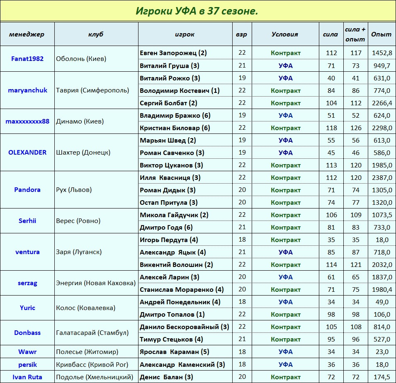Click player 'Сергий Болбат (2)'
This screenshot has width=396, height=383.
coord(168,103)
